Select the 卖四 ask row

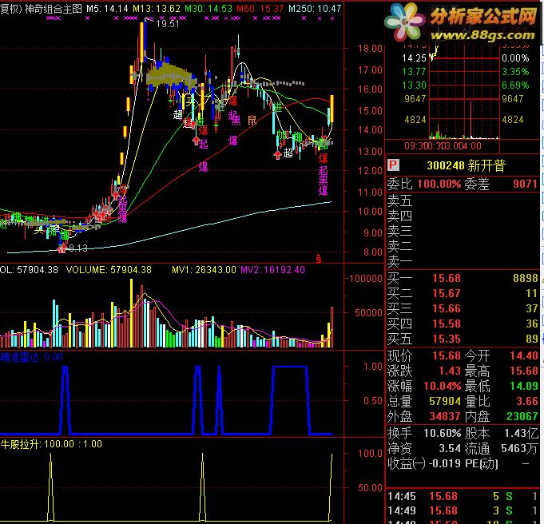click(463, 216)
